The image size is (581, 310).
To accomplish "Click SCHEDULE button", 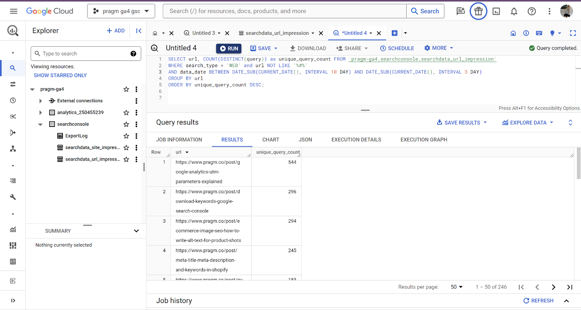I will pyautogui.click(x=397, y=48).
